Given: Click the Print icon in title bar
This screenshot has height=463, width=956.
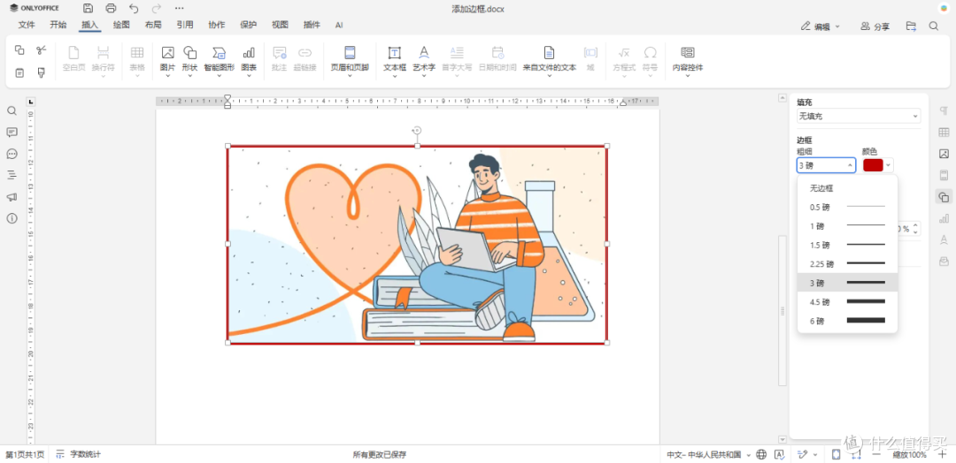Looking at the screenshot, I should [111, 9].
